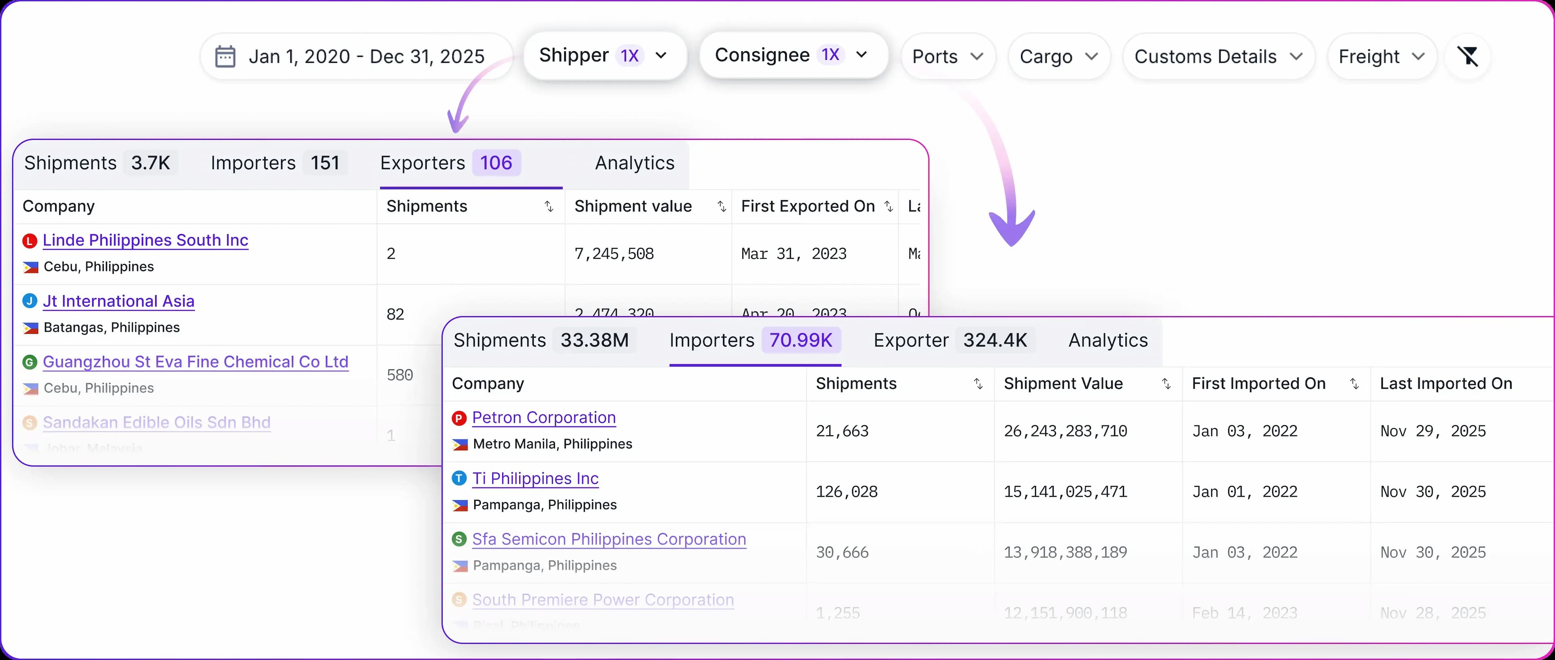Sort importers by Shipment Value
This screenshot has height=660, width=1555.
[1166, 384]
